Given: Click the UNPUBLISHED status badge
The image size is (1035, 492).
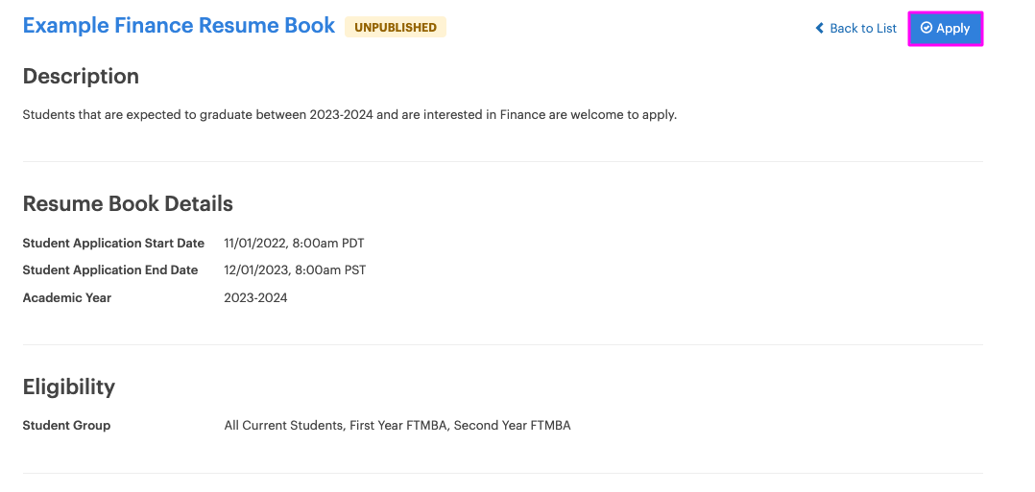Looking at the screenshot, I should click(396, 27).
